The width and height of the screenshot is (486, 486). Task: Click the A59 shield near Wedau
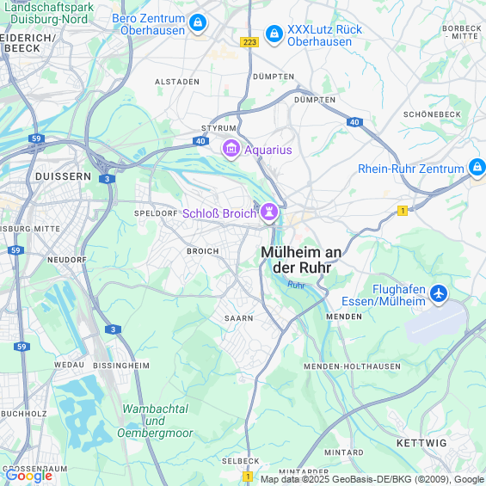tap(22, 347)
